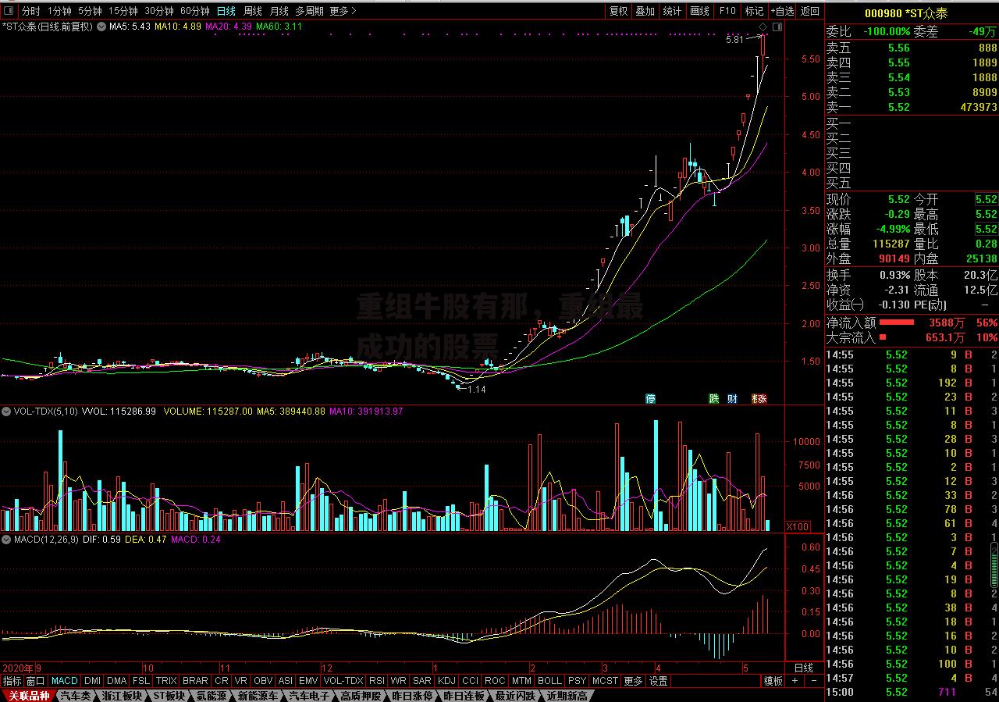Click the 卖五 ask row at 5.56

[x=912, y=48]
